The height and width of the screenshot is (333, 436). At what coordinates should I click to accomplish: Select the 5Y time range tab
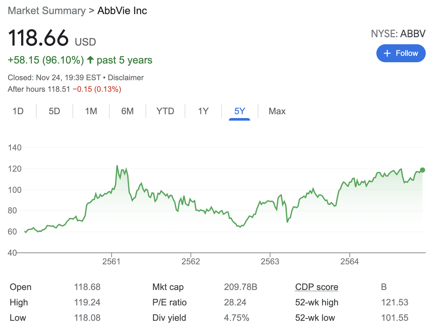(239, 111)
